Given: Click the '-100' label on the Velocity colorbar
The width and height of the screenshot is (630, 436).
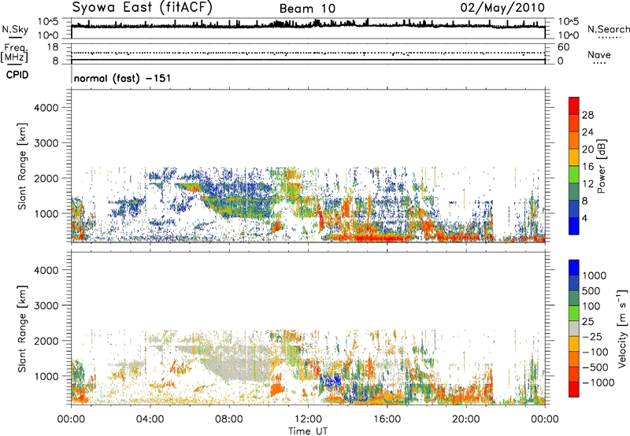Looking at the screenshot, I should point(595,352).
